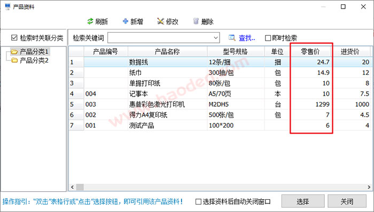Click retail price cell 1299
Screen dimensions: 374x212
click(x=310, y=104)
